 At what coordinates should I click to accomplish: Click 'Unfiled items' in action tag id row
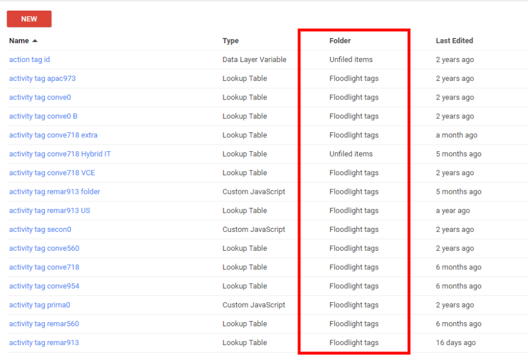[351, 60]
